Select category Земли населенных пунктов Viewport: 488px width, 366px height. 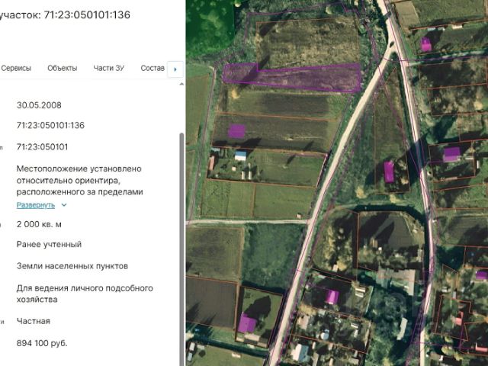coord(72,266)
